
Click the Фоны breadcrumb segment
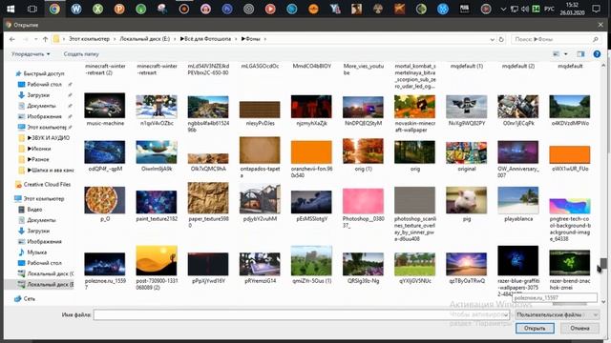251,39
